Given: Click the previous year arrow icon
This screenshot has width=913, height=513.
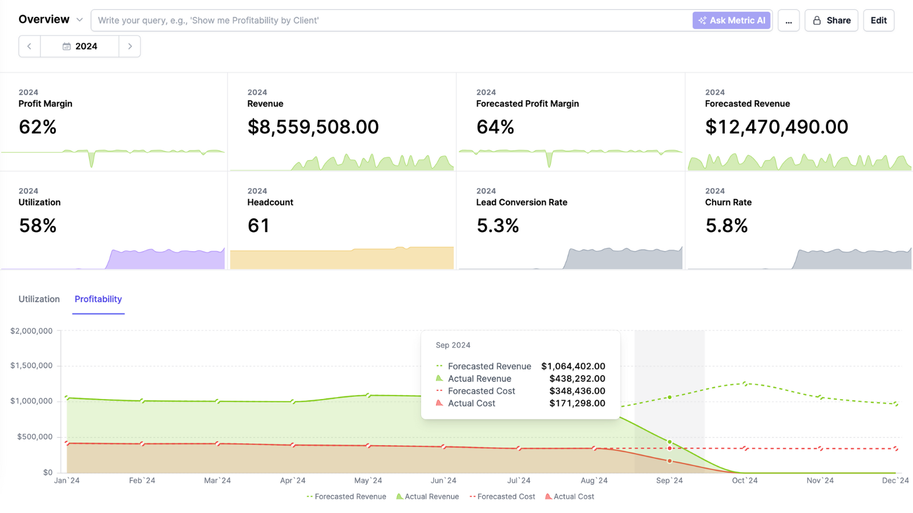Looking at the screenshot, I should 29,46.
